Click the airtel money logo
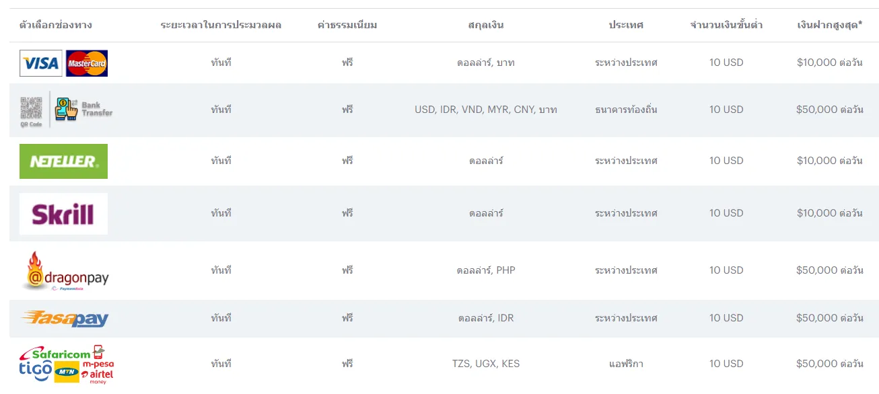This screenshot has width=879, height=394. click(x=98, y=377)
